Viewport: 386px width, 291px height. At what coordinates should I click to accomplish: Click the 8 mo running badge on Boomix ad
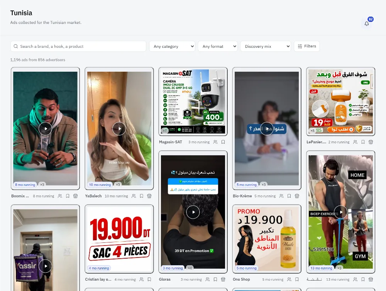click(x=25, y=185)
